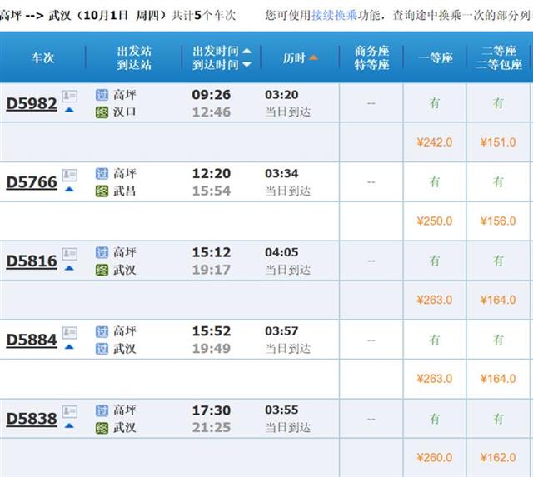The height and width of the screenshot is (477, 533).
Task: Open train number D5884 details
Action: coord(32,340)
